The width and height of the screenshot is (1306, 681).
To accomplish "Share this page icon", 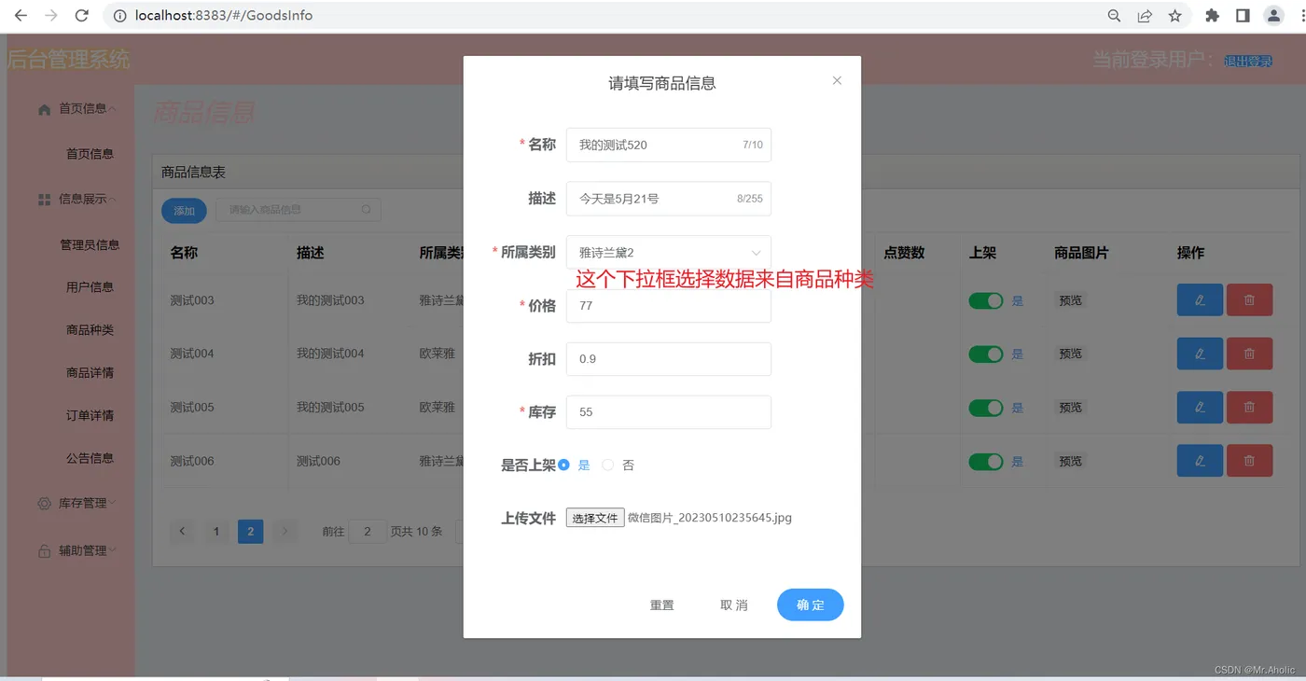I will click(x=1145, y=16).
